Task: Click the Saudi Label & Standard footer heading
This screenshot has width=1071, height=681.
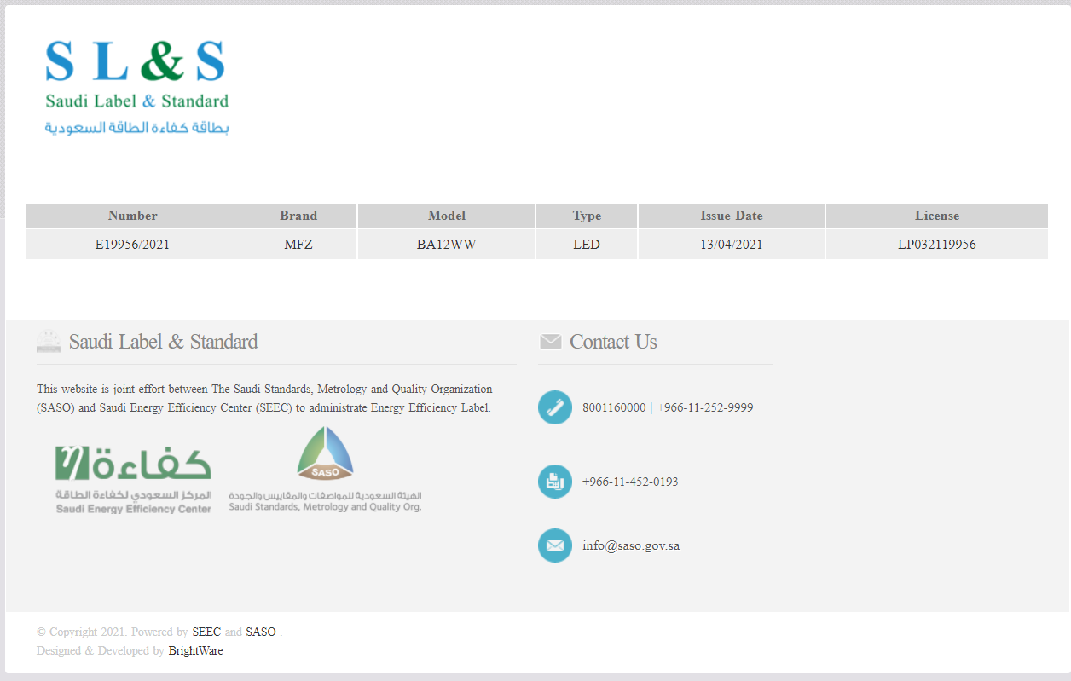Action: click(163, 342)
